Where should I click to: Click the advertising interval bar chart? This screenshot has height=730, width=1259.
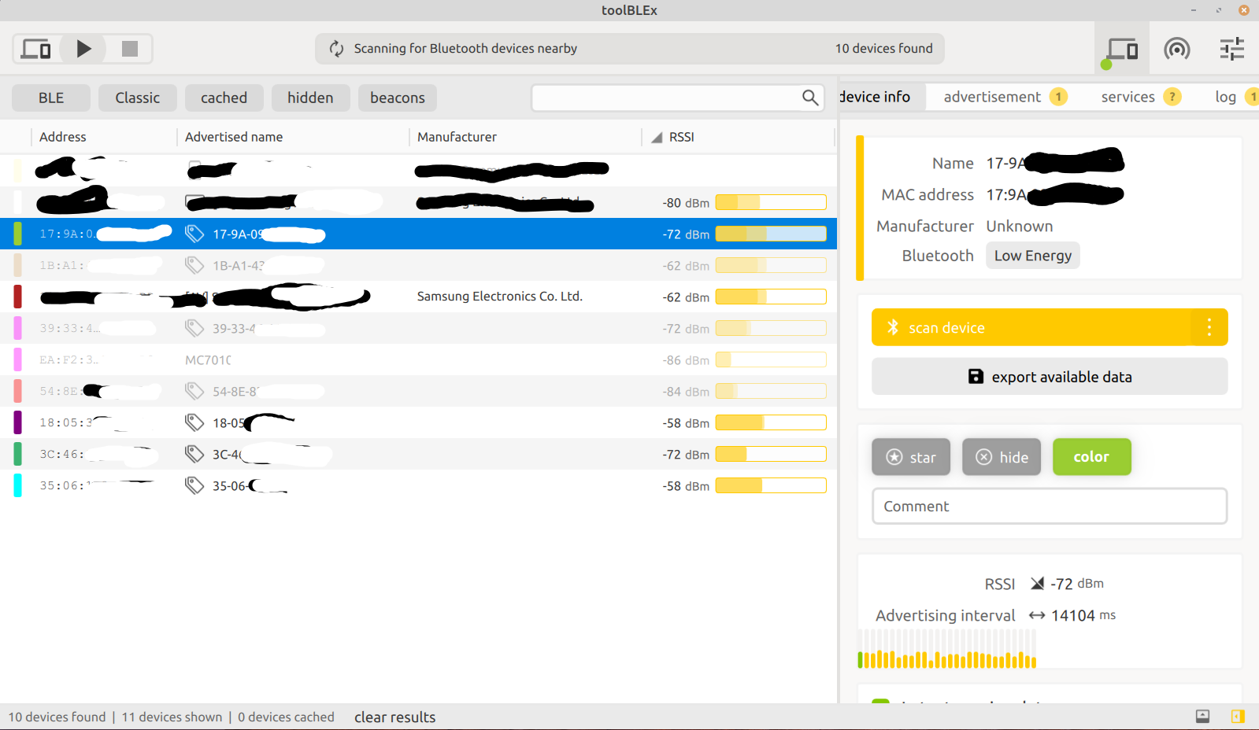pos(947,650)
